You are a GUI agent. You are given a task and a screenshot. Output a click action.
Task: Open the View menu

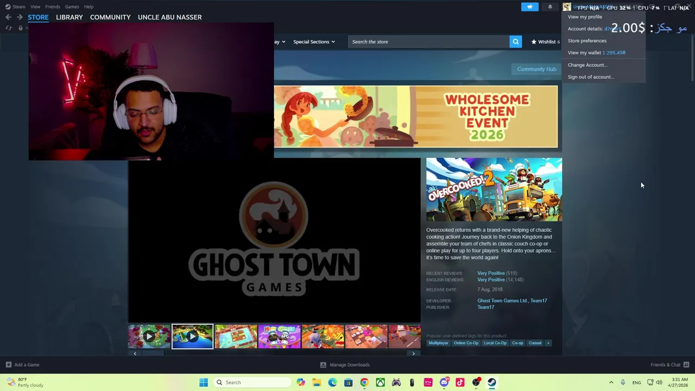pos(35,7)
